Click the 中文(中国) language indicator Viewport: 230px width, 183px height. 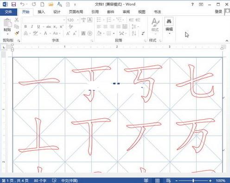pos(70,181)
